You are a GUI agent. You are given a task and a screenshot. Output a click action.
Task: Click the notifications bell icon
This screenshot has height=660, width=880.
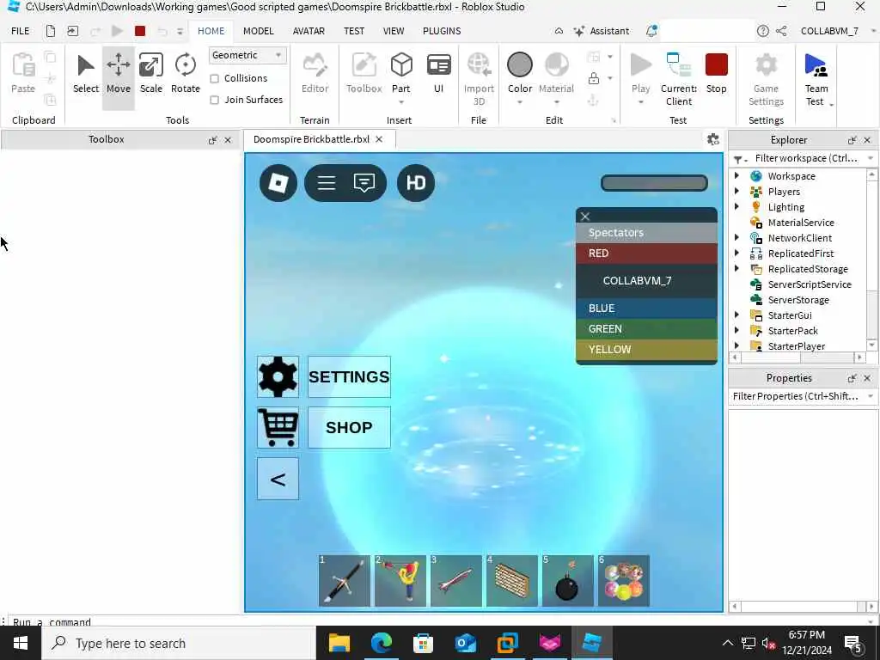651,31
